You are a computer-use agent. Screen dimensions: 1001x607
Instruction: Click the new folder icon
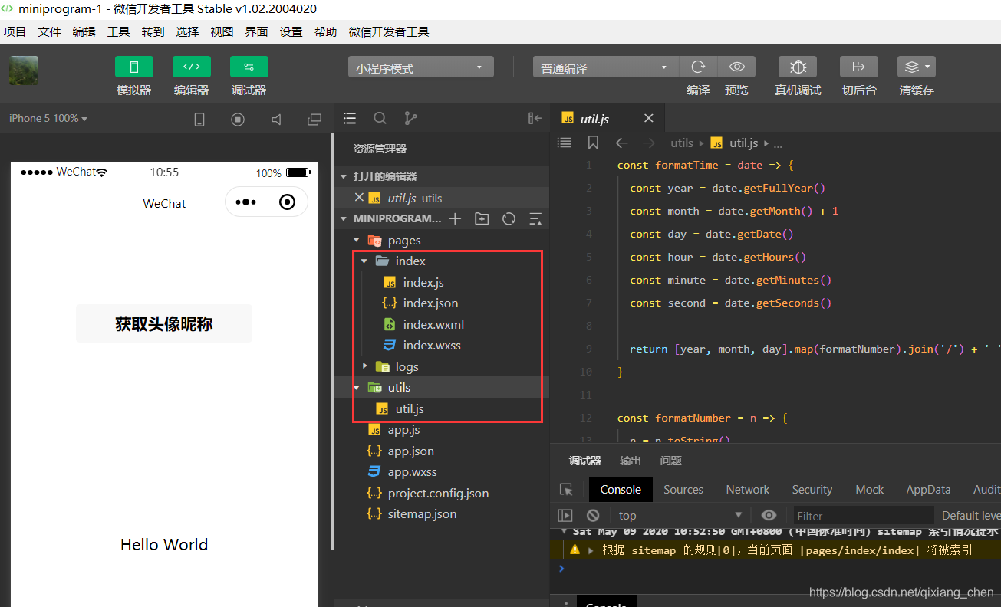[x=482, y=218]
